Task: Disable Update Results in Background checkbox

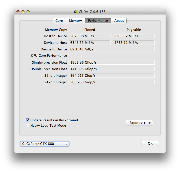Action: 28,120
